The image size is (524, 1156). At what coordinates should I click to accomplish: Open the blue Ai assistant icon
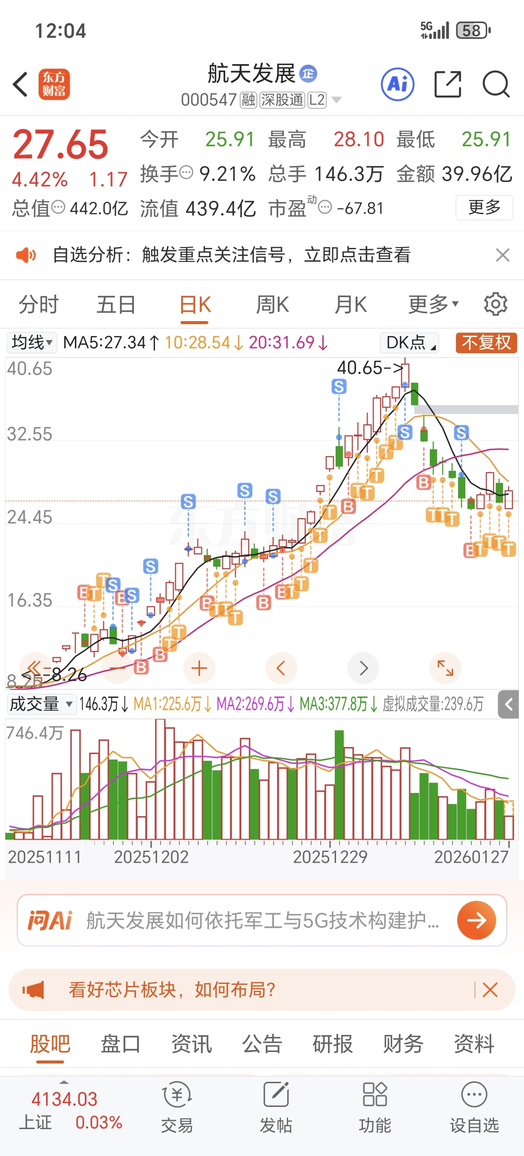(x=397, y=84)
